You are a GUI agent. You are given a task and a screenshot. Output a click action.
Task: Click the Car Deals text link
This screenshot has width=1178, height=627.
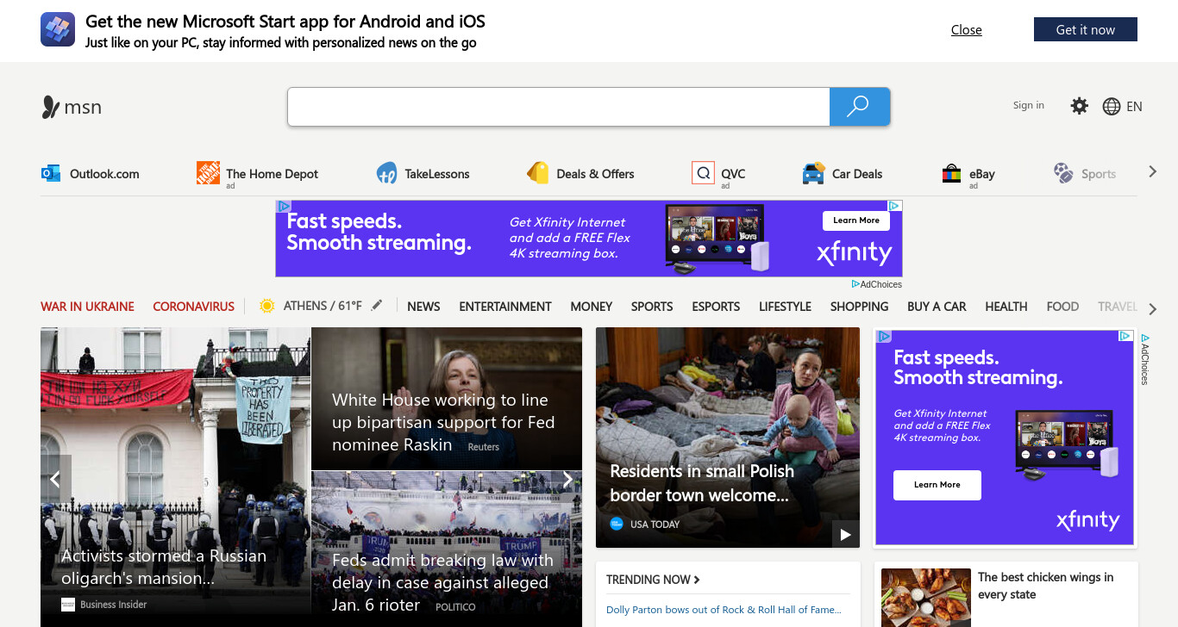click(x=857, y=174)
